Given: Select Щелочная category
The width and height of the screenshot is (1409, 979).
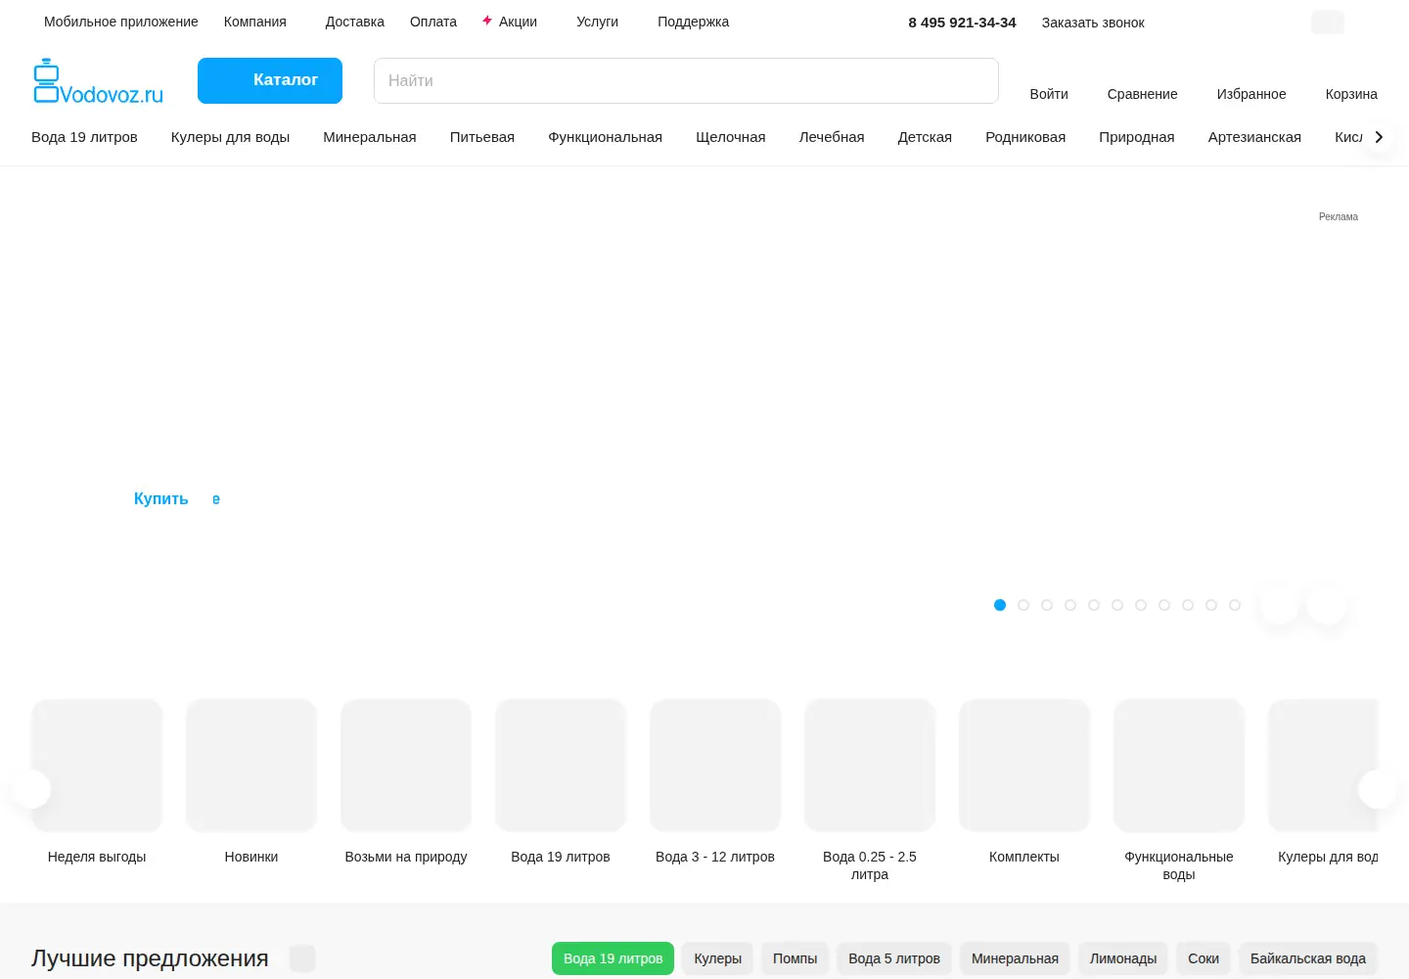Looking at the screenshot, I should click(731, 137).
